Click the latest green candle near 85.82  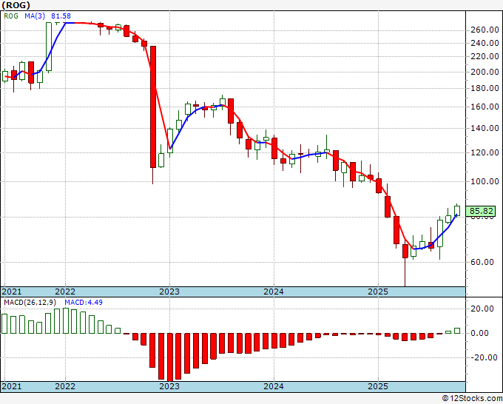[457, 211]
